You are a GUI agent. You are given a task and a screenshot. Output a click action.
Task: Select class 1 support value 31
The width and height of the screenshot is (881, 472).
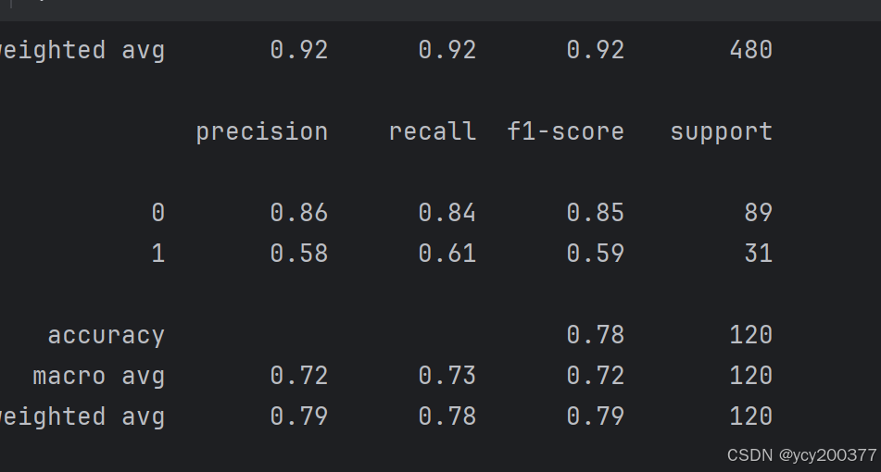(759, 254)
